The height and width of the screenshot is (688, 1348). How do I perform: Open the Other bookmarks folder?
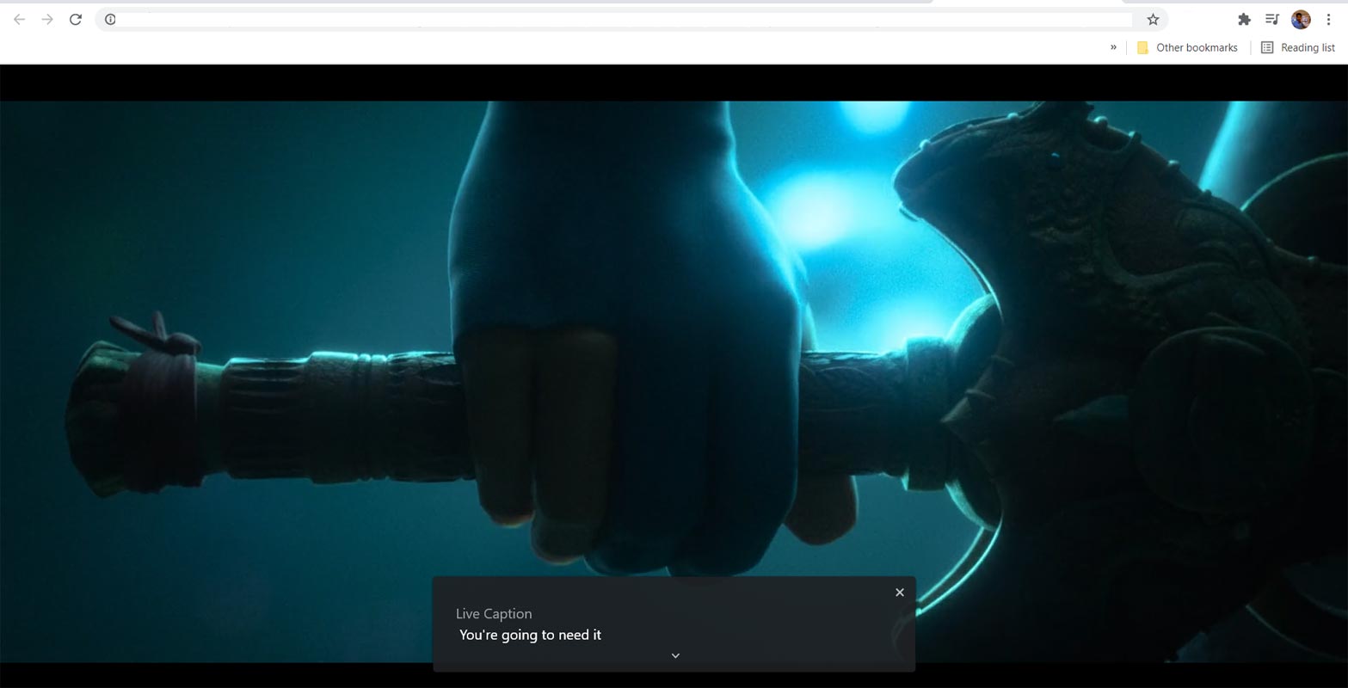pos(1187,47)
